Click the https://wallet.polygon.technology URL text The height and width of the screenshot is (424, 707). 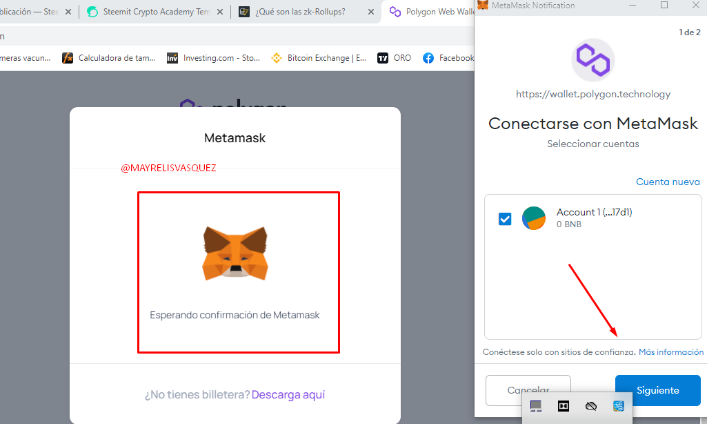pos(593,94)
